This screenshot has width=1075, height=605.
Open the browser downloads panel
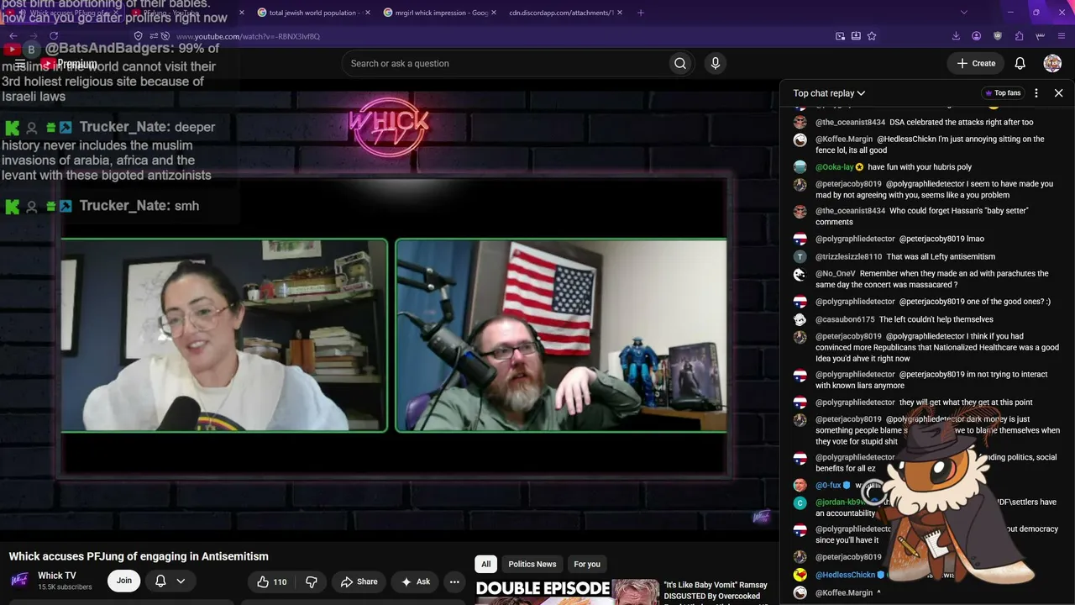pos(956,36)
